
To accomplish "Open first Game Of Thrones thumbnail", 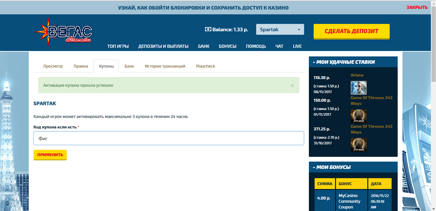I will (358, 116).
